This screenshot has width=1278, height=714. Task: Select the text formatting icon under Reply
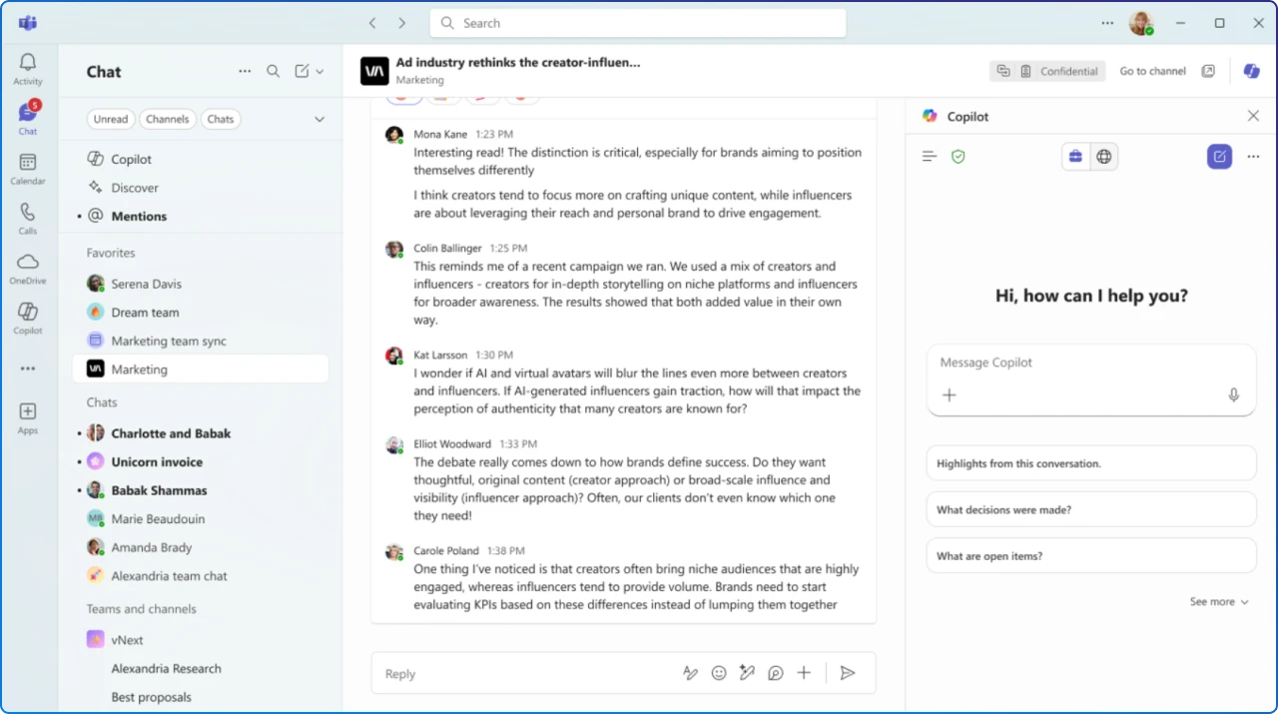(691, 673)
